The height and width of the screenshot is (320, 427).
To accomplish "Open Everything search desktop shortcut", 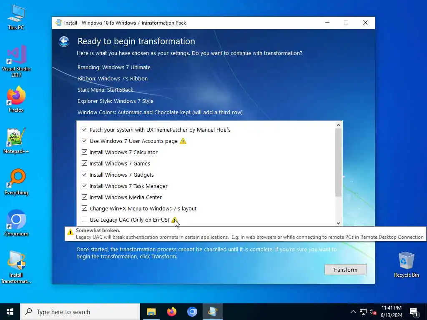I will 16,182.
